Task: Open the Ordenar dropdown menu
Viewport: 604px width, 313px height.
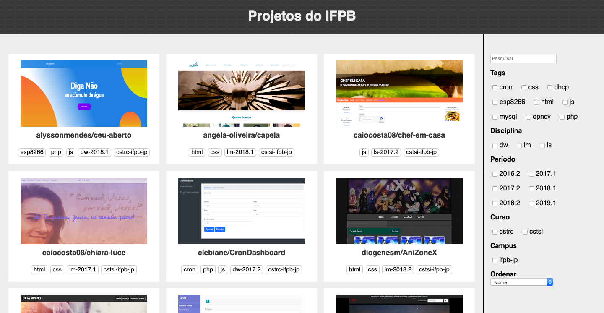Action: pos(521,282)
